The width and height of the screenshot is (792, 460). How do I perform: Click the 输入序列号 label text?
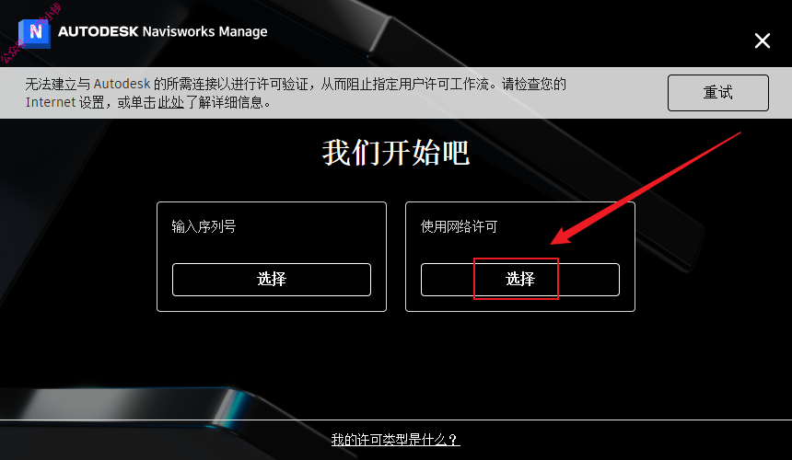(204, 226)
